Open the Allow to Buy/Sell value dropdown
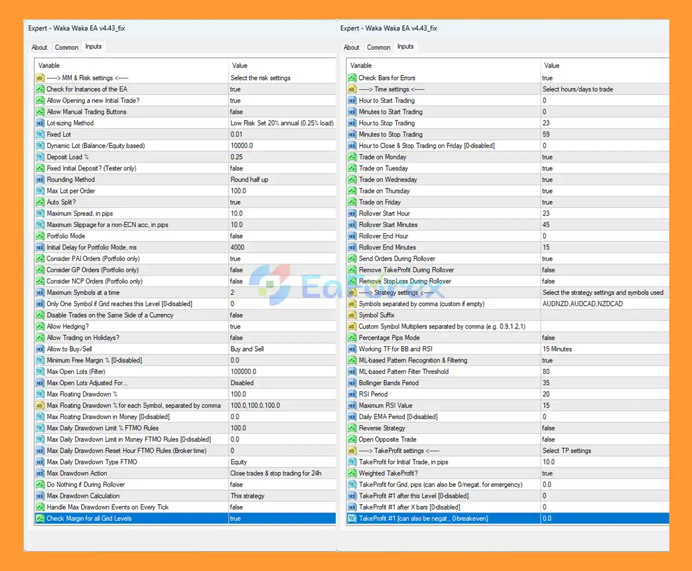The width and height of the screenshot is (692, 571). tap(281, 349)
